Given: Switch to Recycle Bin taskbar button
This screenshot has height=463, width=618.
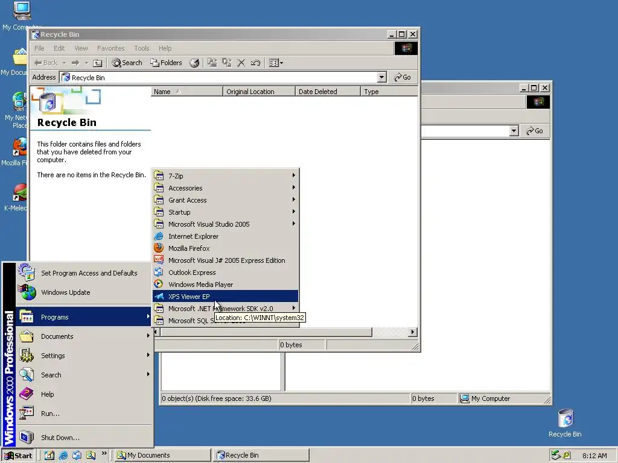Looking at the screenshot, I should tap(261, 455).
